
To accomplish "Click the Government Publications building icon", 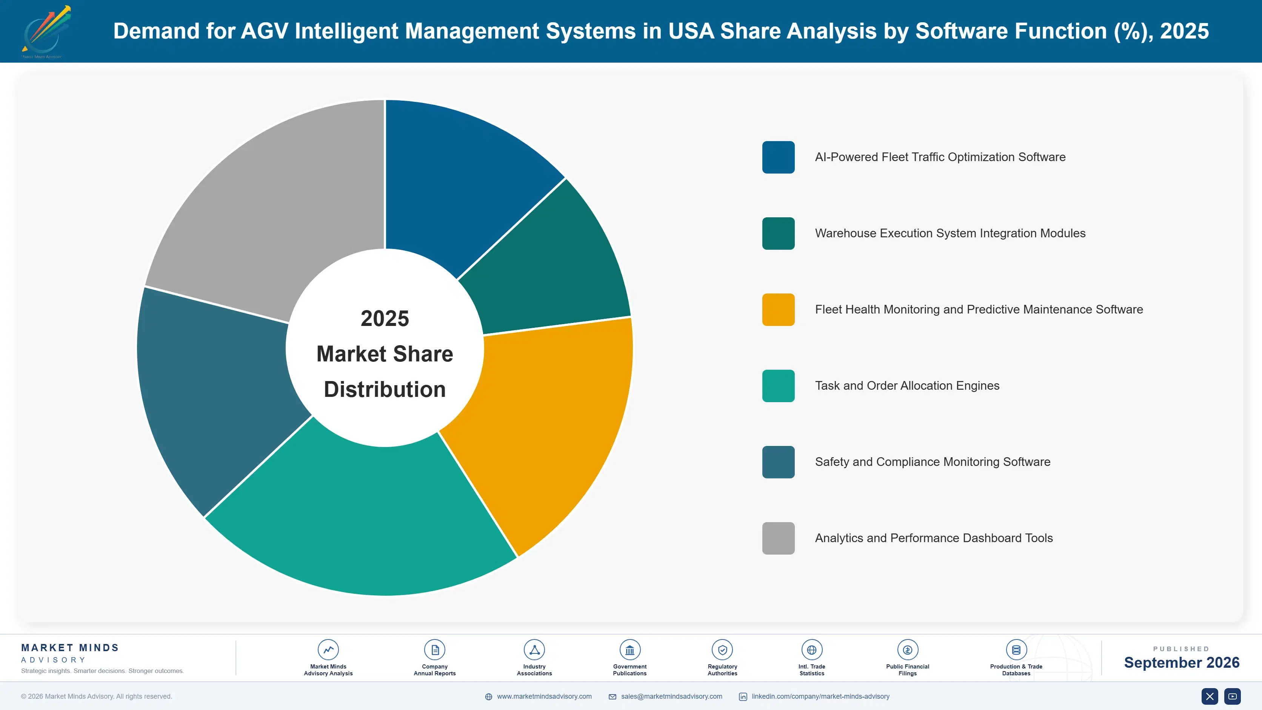I will point(629,650).
